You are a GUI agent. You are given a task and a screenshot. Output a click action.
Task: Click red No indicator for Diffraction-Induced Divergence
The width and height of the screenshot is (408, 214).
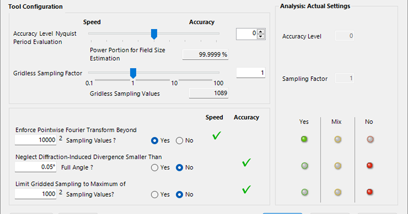pyautogui.click(x=369, y=166)
